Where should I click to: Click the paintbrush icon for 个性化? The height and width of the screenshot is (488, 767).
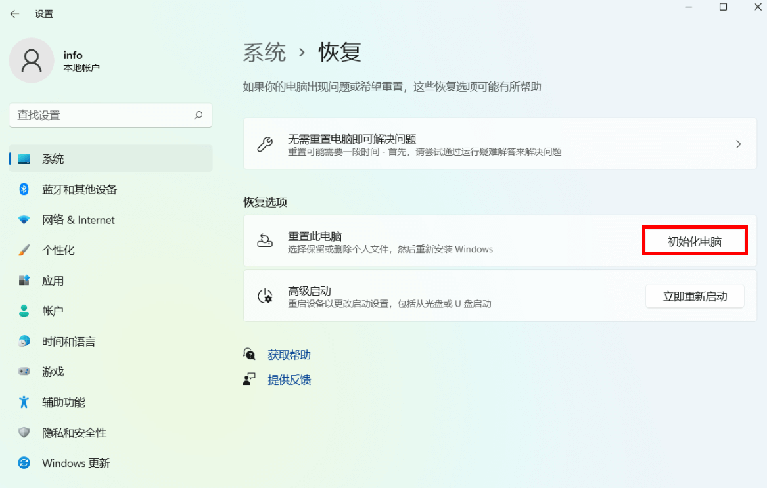coord(24,250)
